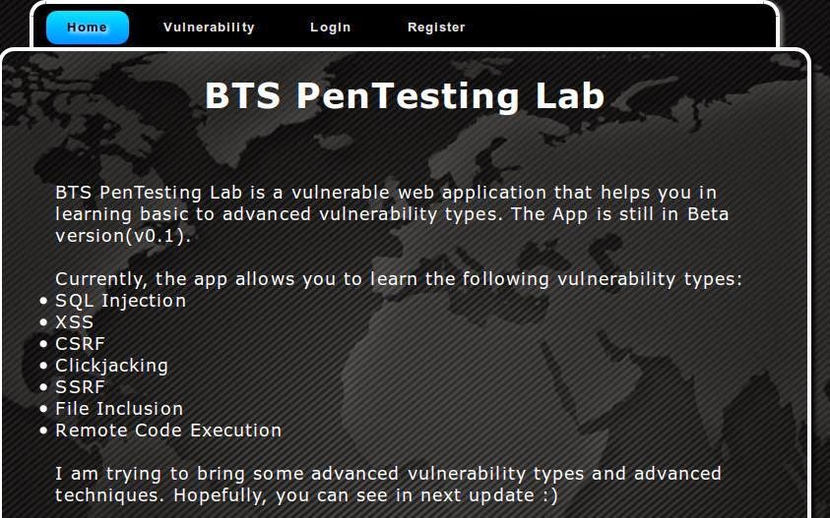Viewport: 830px width, 518px height.
Task: Click the File Inclusion list entry
Action: pyautogui.click(x=119, y=409)
